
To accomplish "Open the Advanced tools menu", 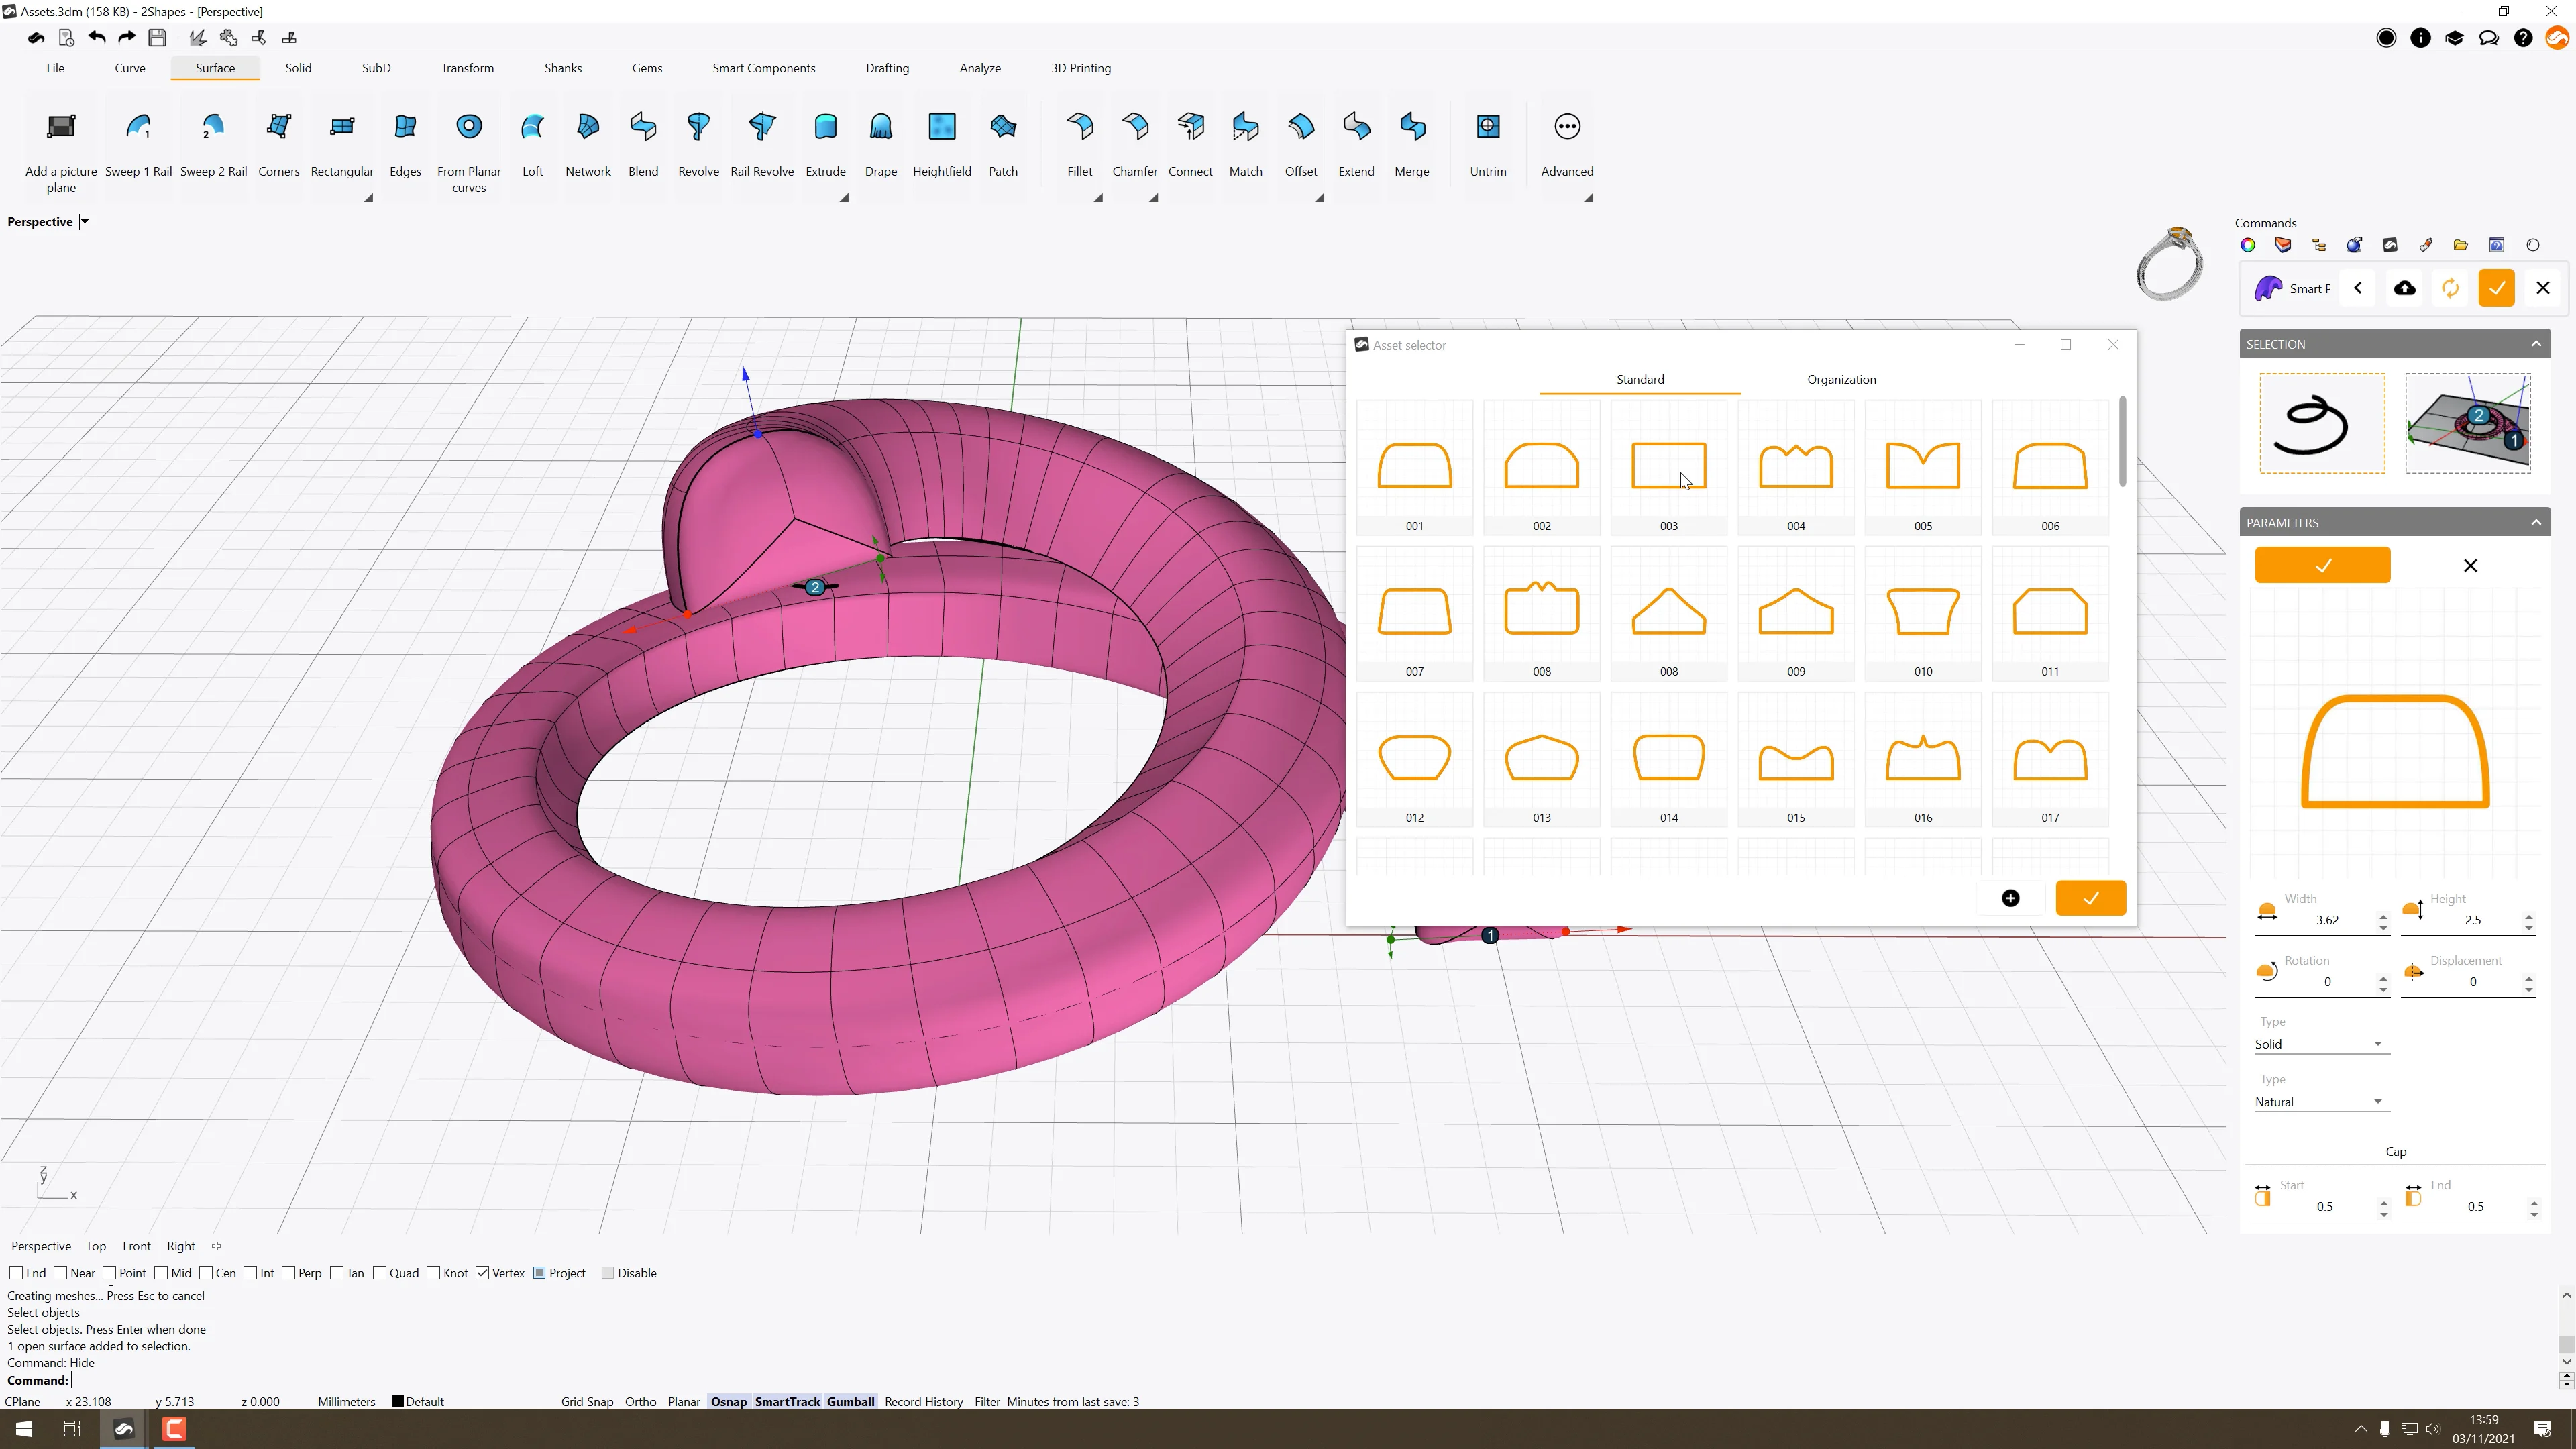I will 1567,144.
